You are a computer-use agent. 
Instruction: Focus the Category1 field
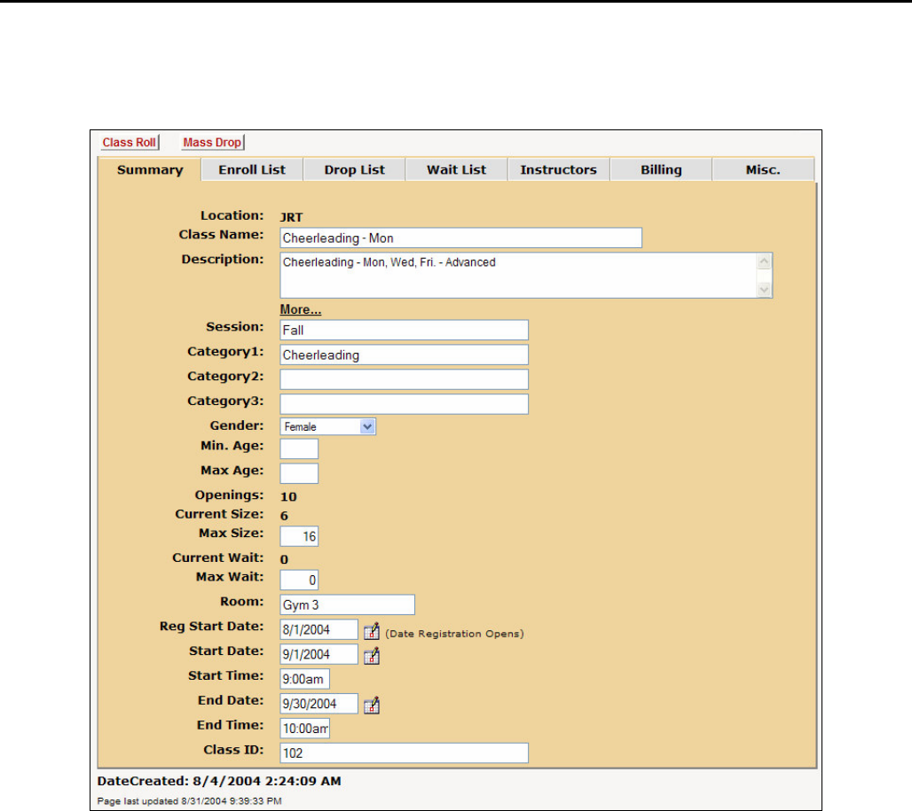pyautogui.click(x=405, y=355)
